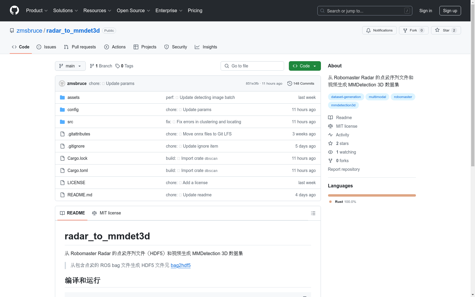
Task: Open the main branch selector dropdown
Action: click(x=70, y=66)
